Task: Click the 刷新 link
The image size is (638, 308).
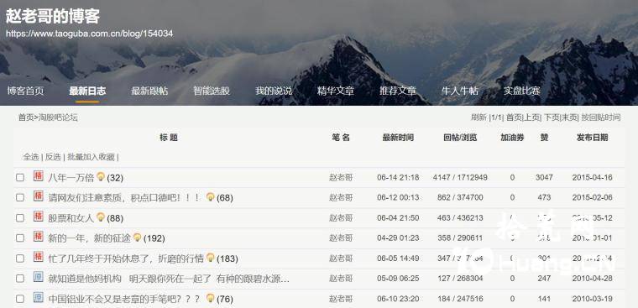Action: (478, 117)
